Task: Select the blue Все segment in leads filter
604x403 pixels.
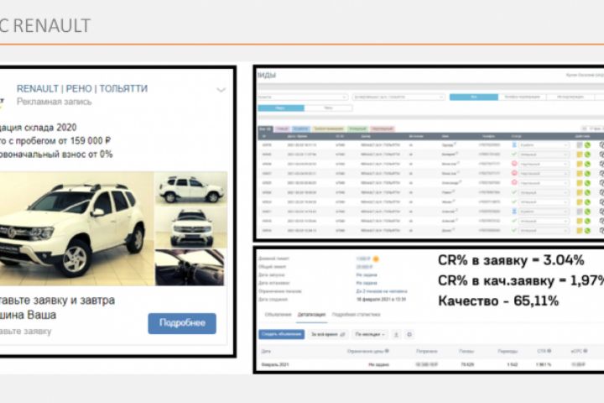Action: pyautogui.click(x=474, y=97)
